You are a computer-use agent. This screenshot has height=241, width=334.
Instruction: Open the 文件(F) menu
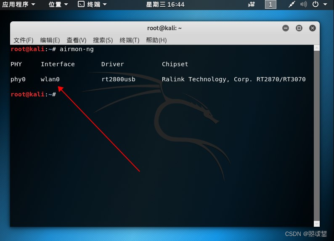click(x=24, y=40)
